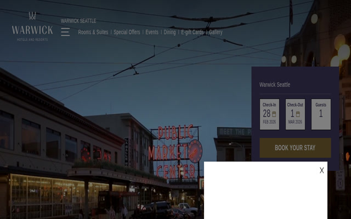Viewport: 351px width, 219px height.
Task: Select the Check-Out date box
Action: pos(295,114)
